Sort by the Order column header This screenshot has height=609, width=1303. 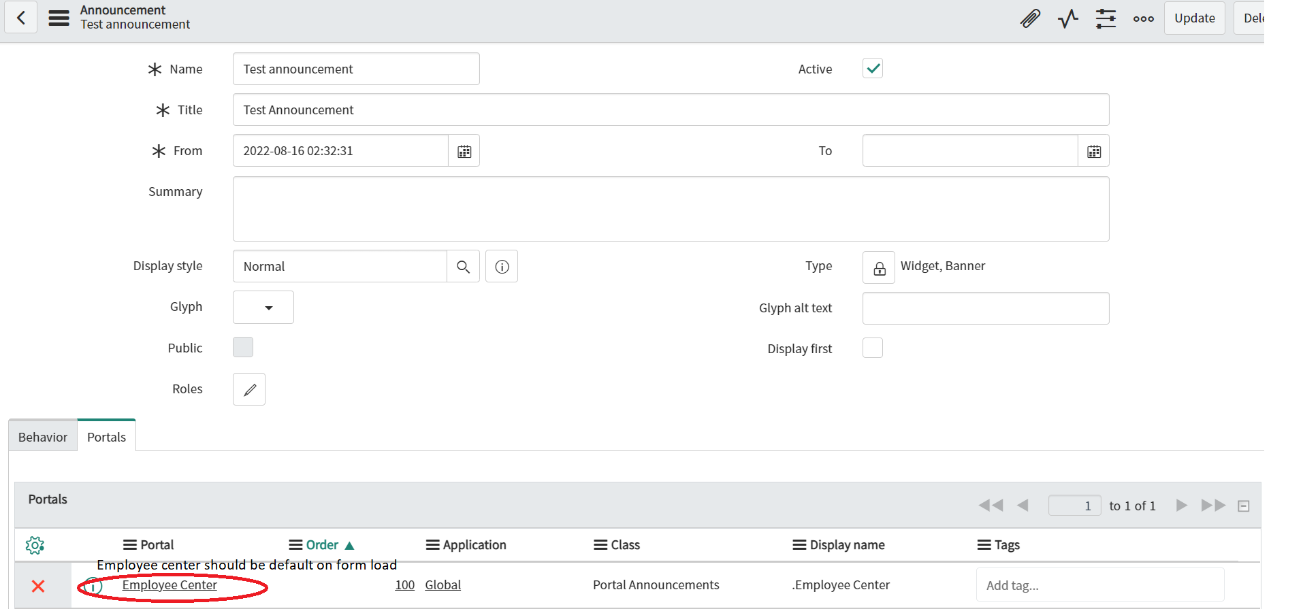tap(322, 545)
